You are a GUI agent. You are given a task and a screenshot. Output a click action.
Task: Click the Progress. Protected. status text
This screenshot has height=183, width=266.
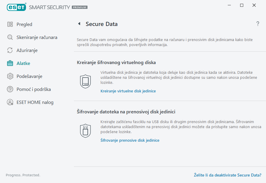click(23, 175)
